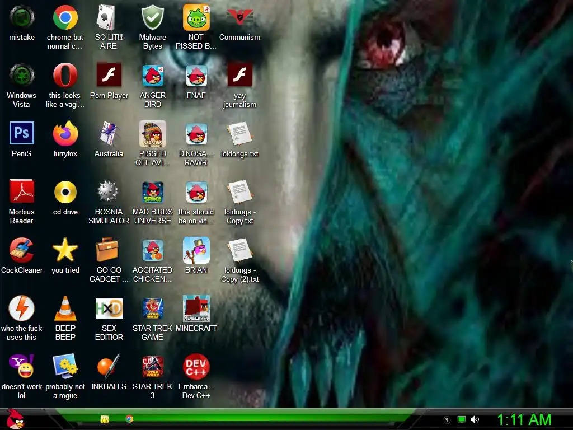Open the red bird Start button
Image resolution: width=573 pixels, height=430 pixels.
click(x=16, y=419)
